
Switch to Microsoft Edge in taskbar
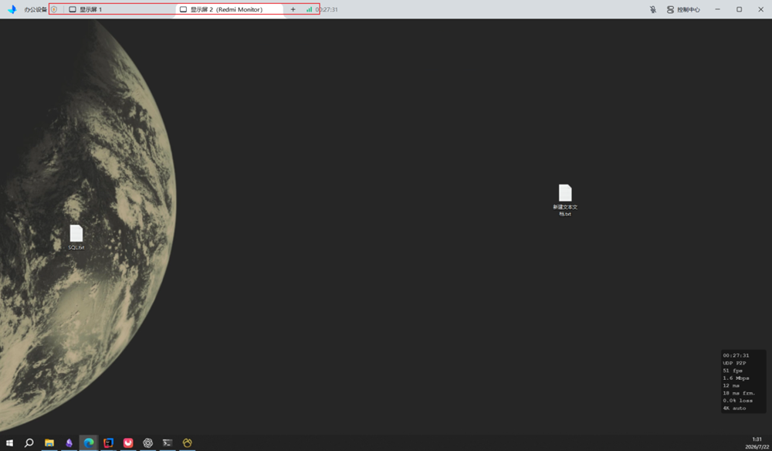coord(89,443)
